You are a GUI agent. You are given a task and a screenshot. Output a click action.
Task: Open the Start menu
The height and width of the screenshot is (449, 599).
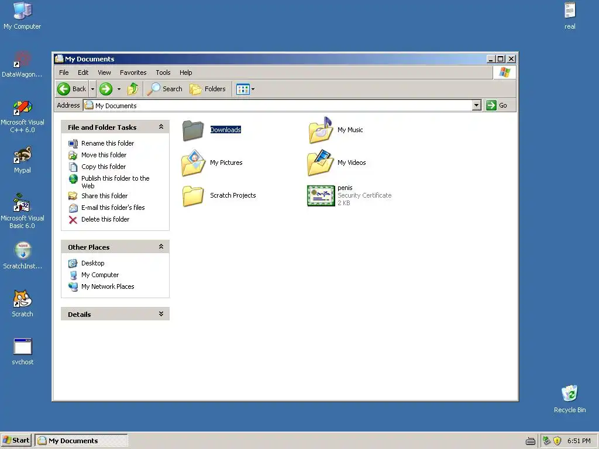point(16,440)
